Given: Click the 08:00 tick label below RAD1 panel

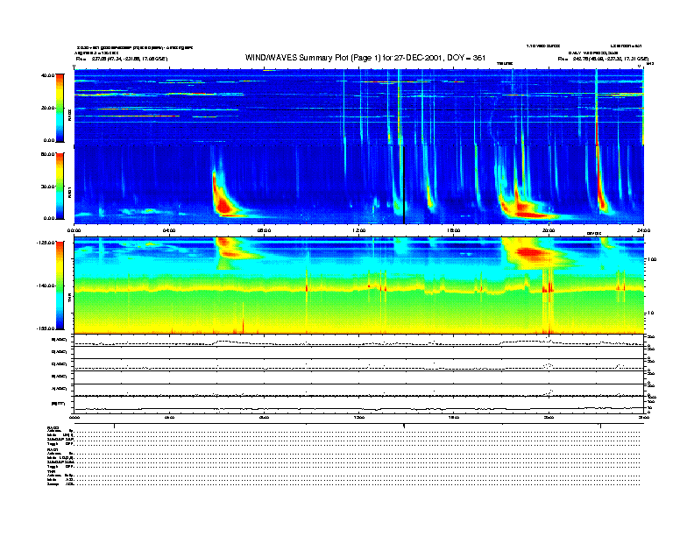Looking at the screenshot, I should pyautogui.click(x=264, y=230).
